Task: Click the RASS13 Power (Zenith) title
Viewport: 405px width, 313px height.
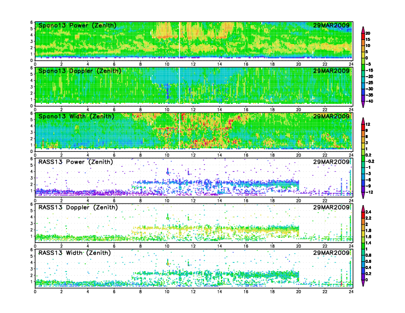Action: (76, 162)
